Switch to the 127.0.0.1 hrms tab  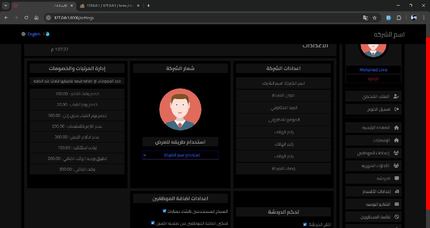[x=110, y=6]
